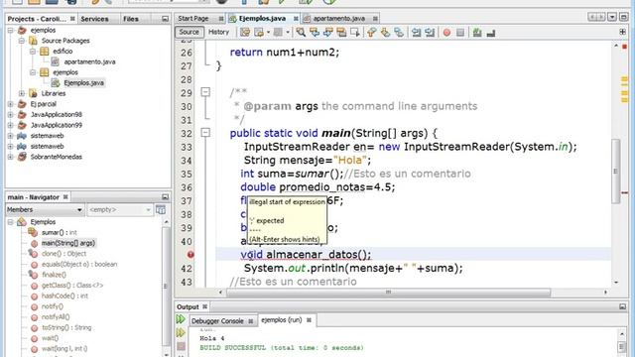Click Previous Bookmark icon
The width and height of the screenshot is (635, 357).
tap(371, 33)
